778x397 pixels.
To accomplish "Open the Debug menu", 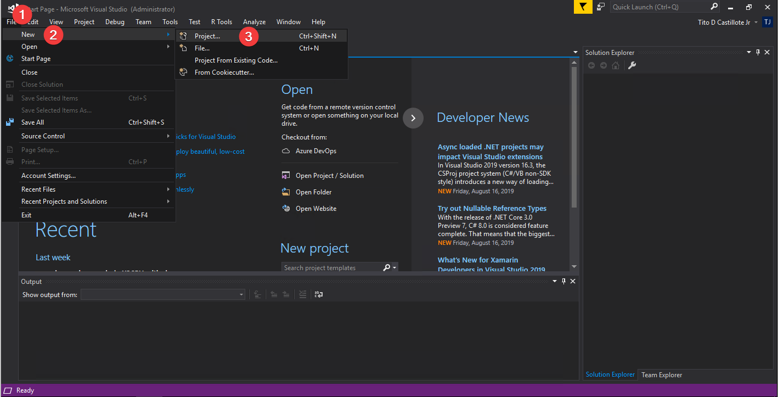I will [115, 21].
